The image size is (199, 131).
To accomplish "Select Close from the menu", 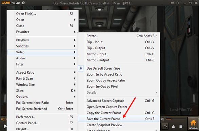I will click(x=42, y=26).
